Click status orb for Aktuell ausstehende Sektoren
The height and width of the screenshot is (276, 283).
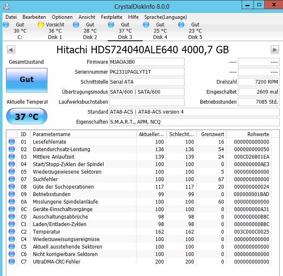pos(12,247)
